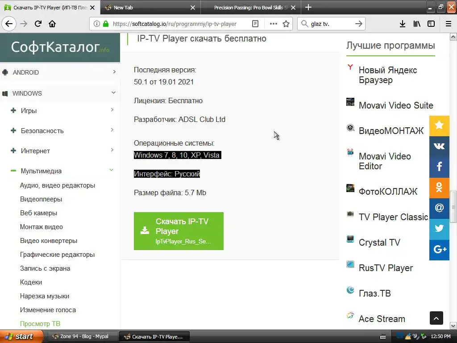Open Movavi Video Suite link
Viewport: 457px width, 343px height.
coord(396,105)
